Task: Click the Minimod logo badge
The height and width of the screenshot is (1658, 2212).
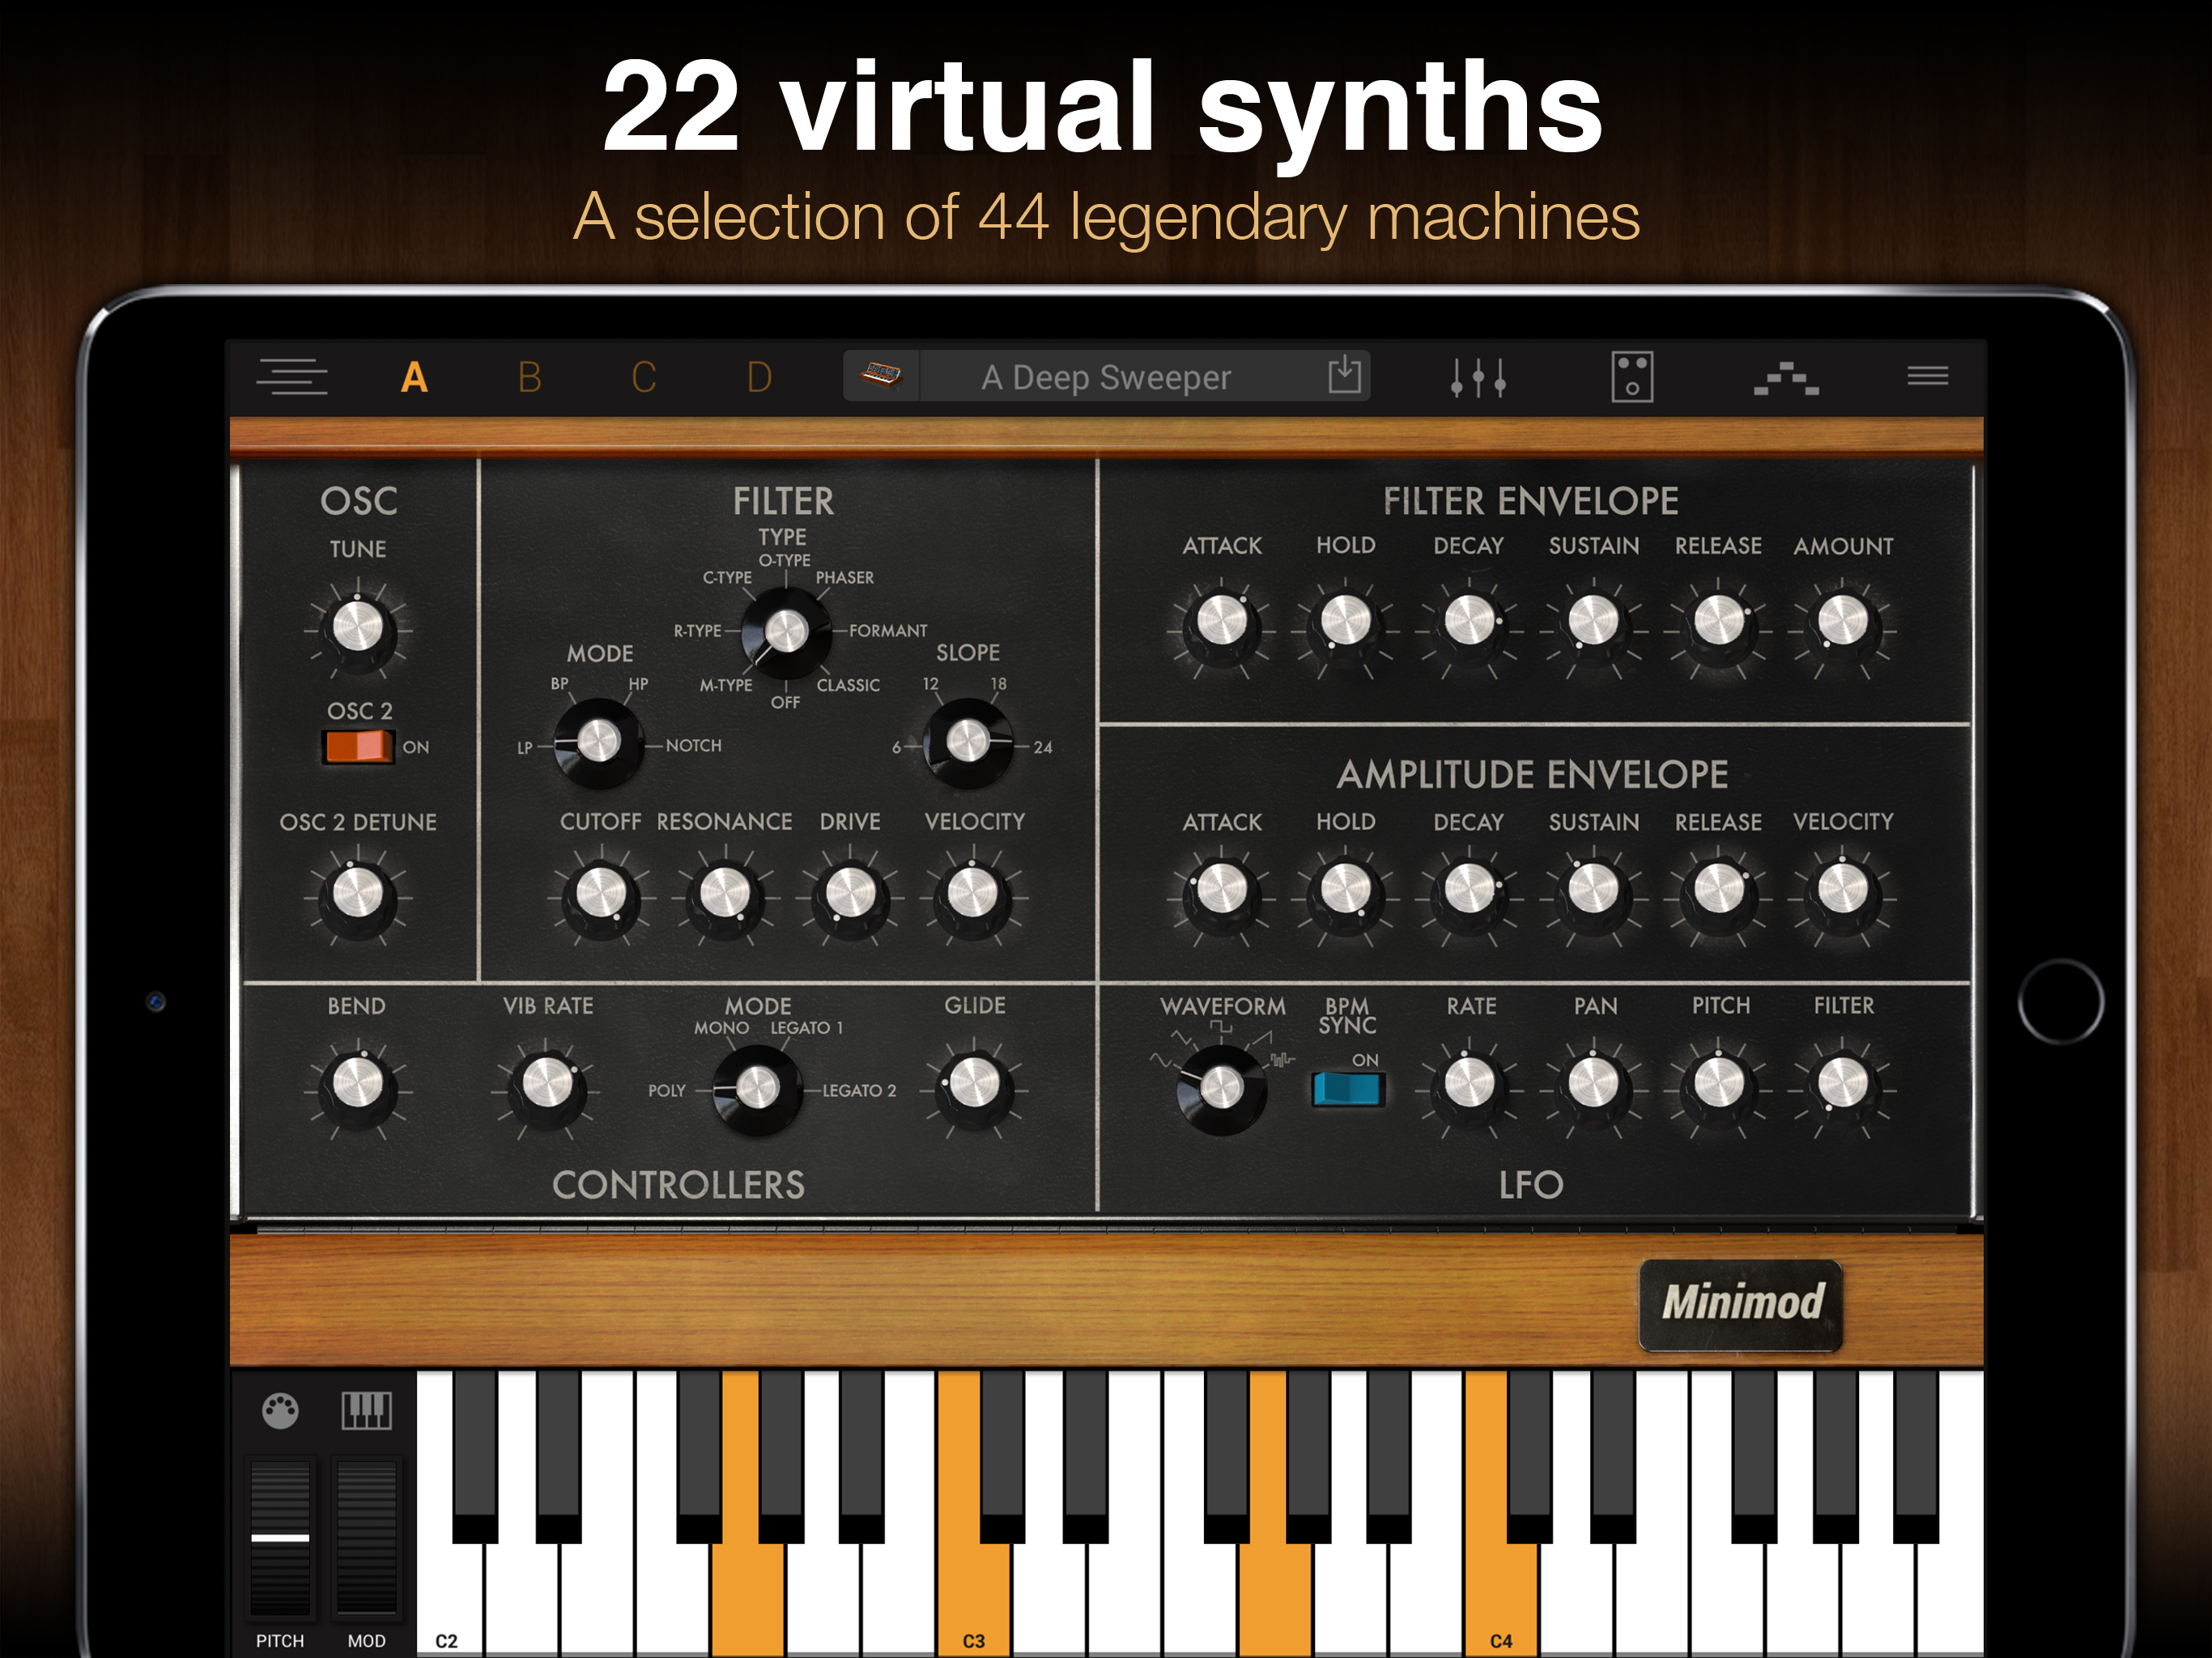Action: point(1740,1304)
